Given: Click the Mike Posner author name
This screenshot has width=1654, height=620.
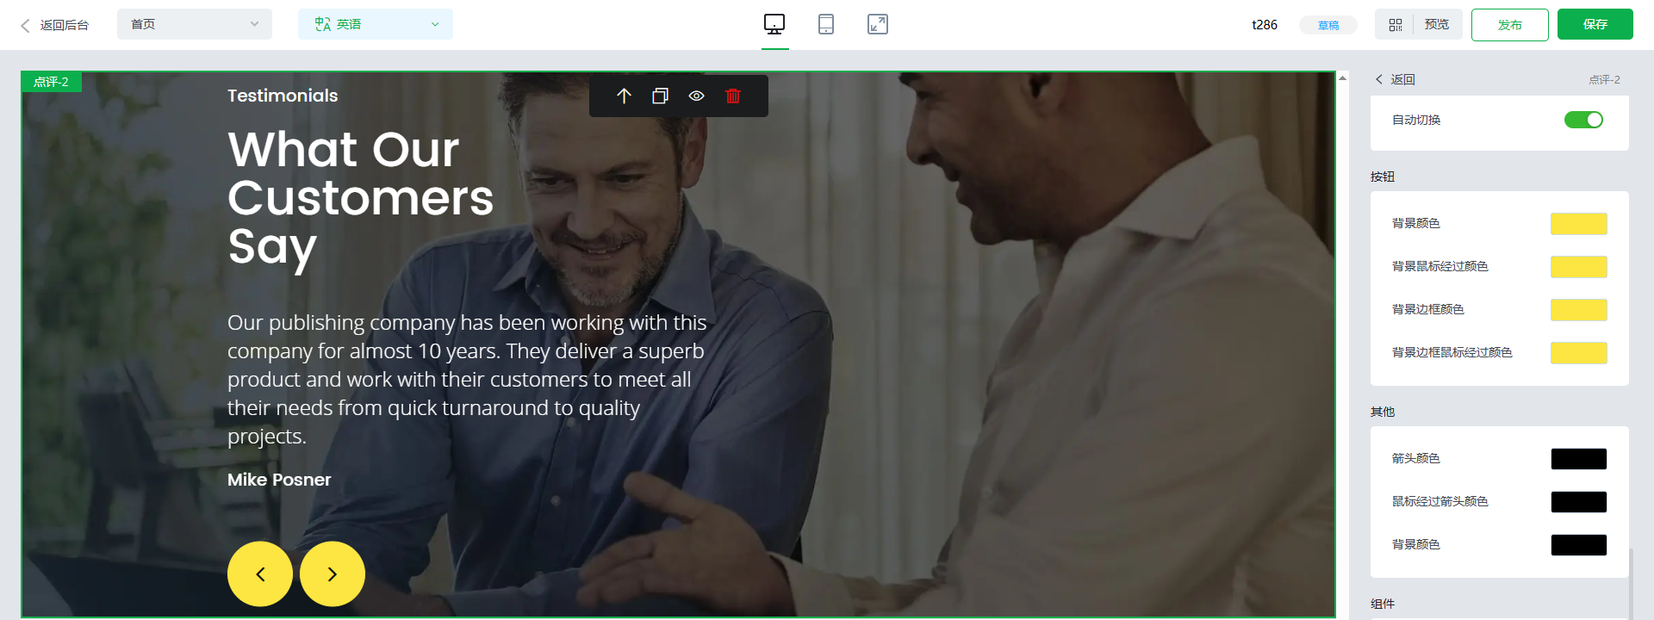Looking at the screenshot, I should point(279,480).
